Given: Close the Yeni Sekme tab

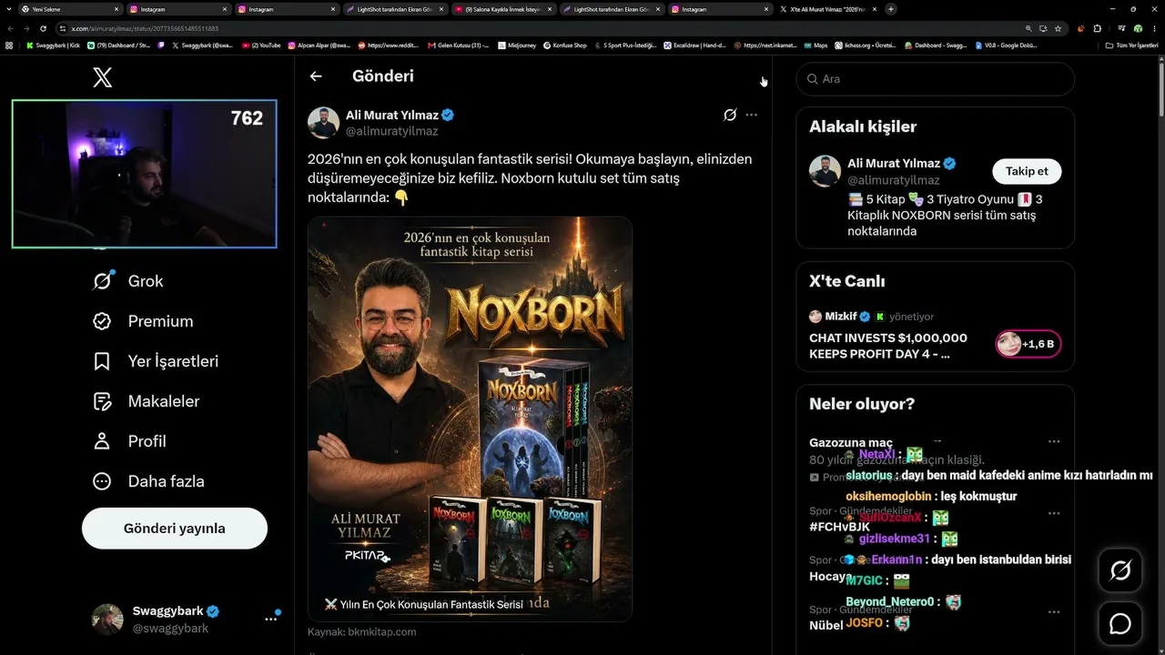Looking at the screenshot, I should (116, 9).
